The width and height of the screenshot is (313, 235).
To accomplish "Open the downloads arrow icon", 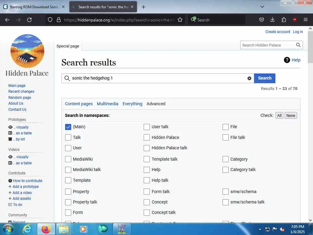I will click(272, 20).
